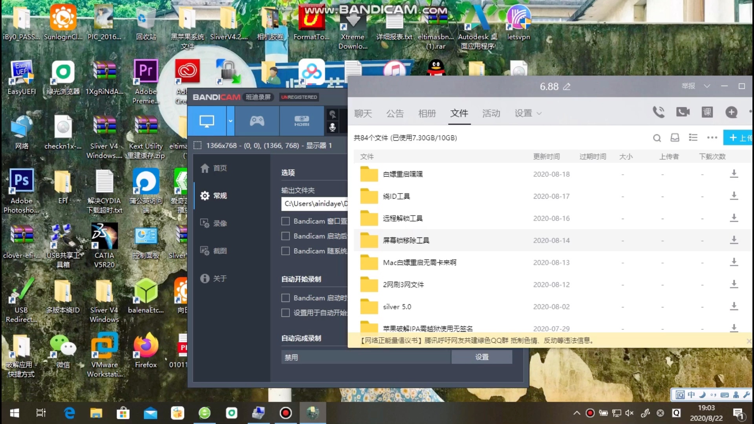
Task: Open Bandicam 关于 about section
Action: (x=214, y=278)
